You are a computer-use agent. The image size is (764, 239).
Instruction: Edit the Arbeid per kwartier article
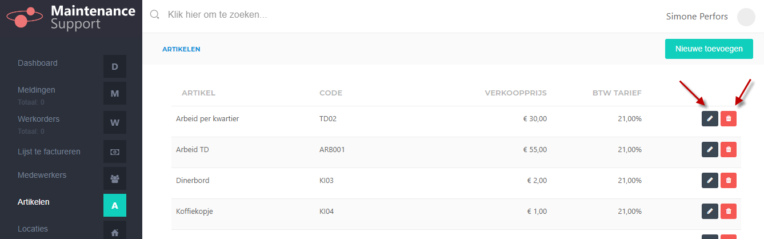tap(710, 118)
